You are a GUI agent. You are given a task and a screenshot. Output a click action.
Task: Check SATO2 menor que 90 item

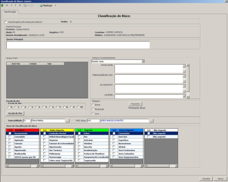tap(10, 157)
